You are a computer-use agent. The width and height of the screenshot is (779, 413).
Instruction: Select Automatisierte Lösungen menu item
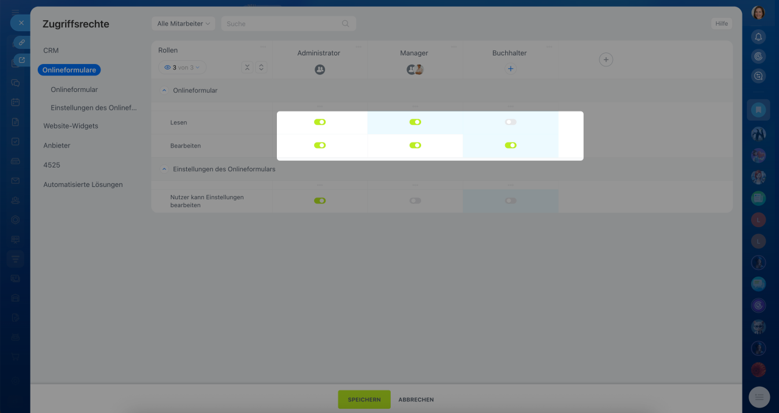(x=83, y=185)
